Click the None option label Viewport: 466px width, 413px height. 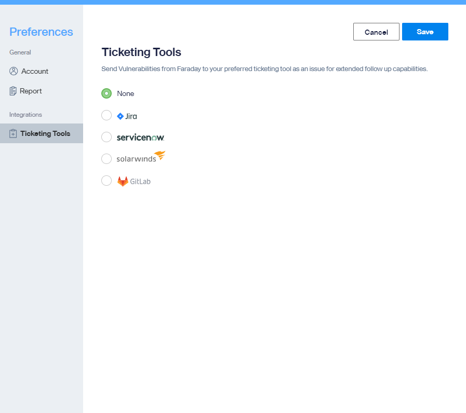[x=125, y=93]
